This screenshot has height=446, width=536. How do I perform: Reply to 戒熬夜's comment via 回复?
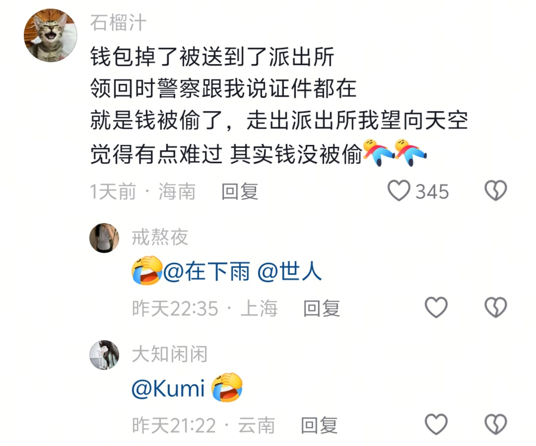[x=322, y=308]
